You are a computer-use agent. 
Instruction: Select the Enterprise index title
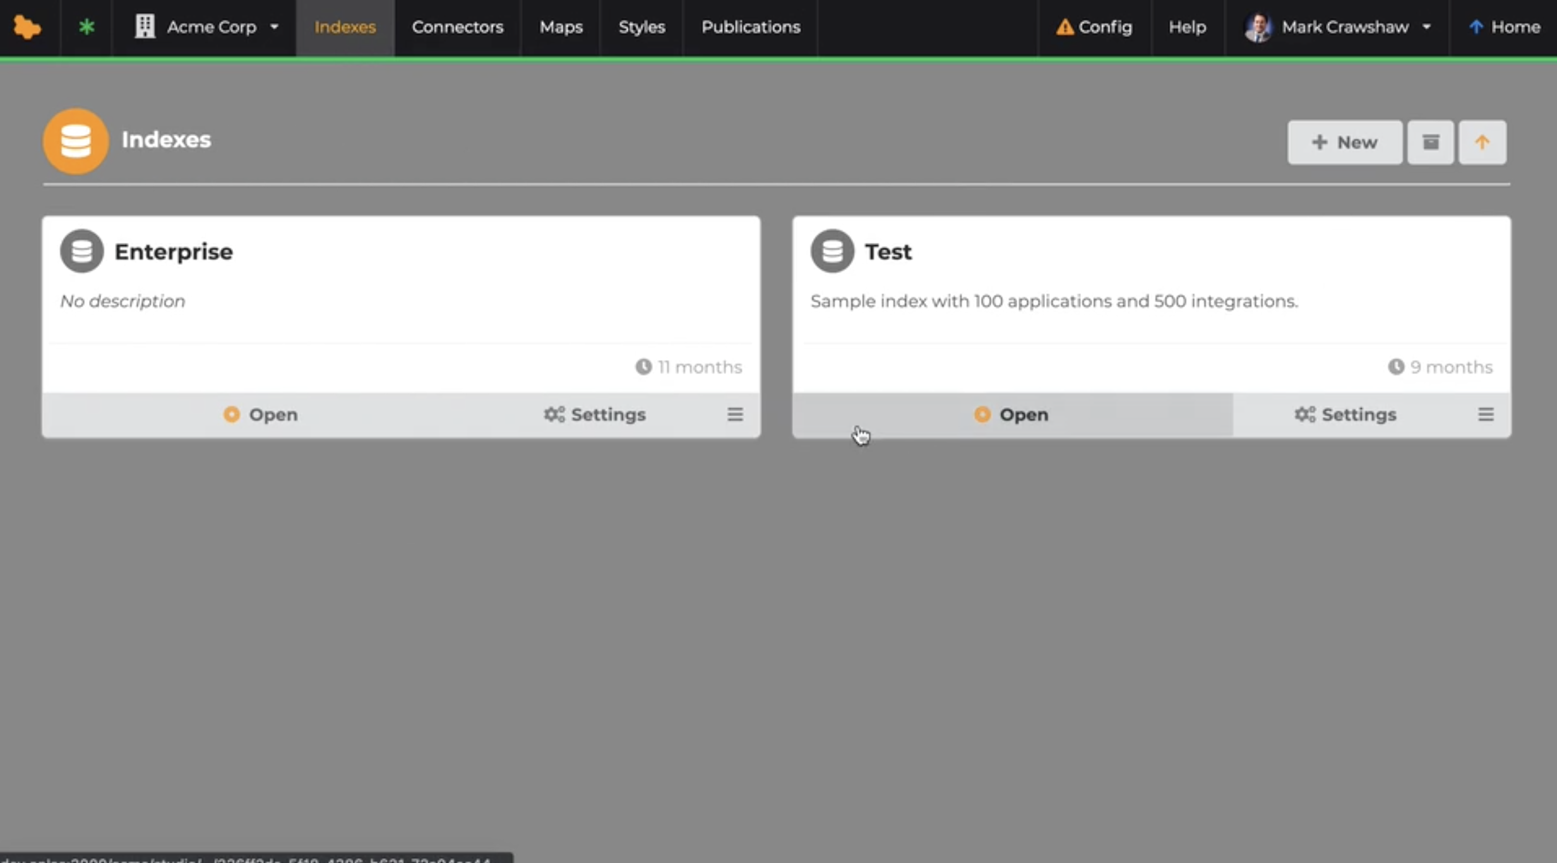click(174, 252)
